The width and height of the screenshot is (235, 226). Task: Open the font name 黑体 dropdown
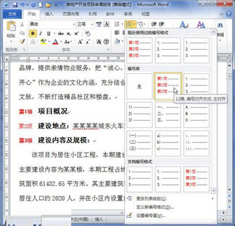pos(74,25)
